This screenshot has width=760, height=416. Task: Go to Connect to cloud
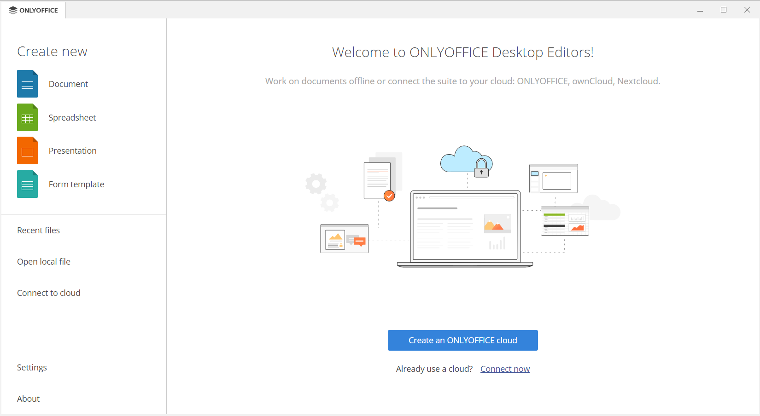[49, 293]
